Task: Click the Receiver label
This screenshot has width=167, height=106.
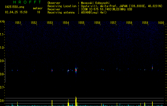Action: point(54,9)
